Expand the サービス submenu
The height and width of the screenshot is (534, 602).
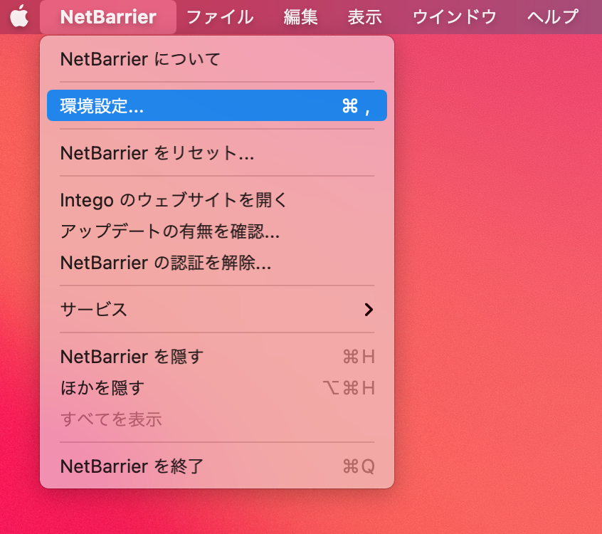(x=217, y=309)
